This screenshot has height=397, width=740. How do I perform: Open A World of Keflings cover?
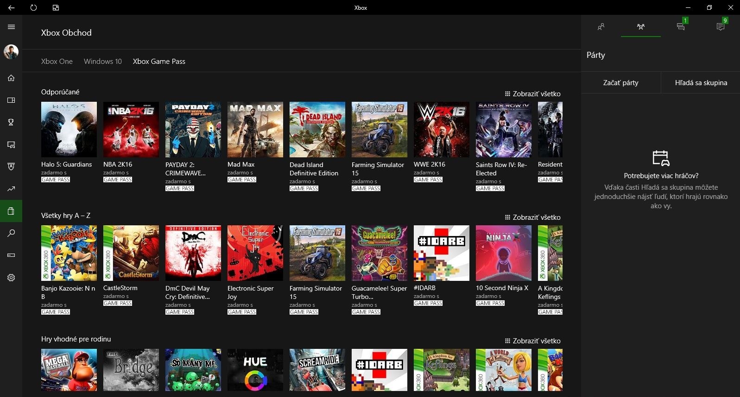tap(504, 370)
